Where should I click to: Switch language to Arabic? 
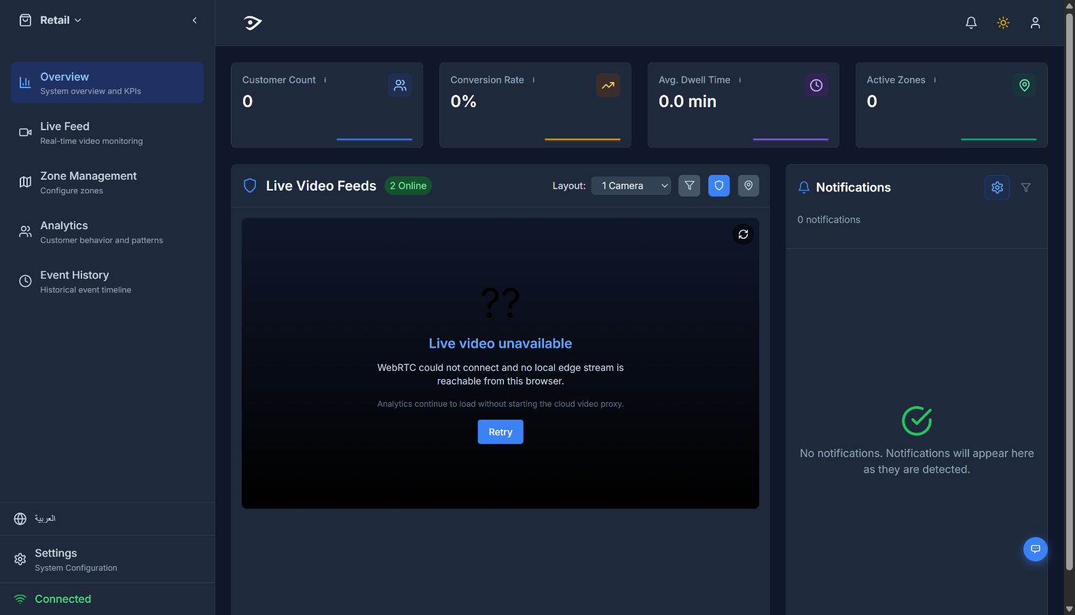click(45, 519)
